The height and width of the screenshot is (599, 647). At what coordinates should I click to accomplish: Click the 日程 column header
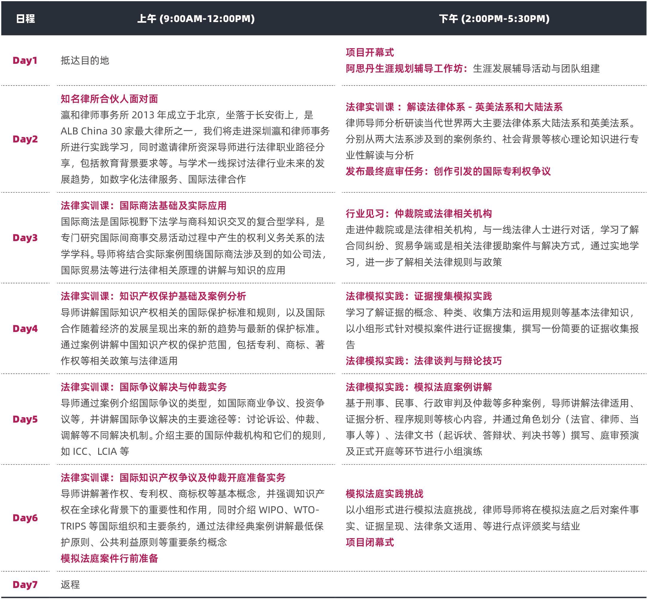click(25, 19)
